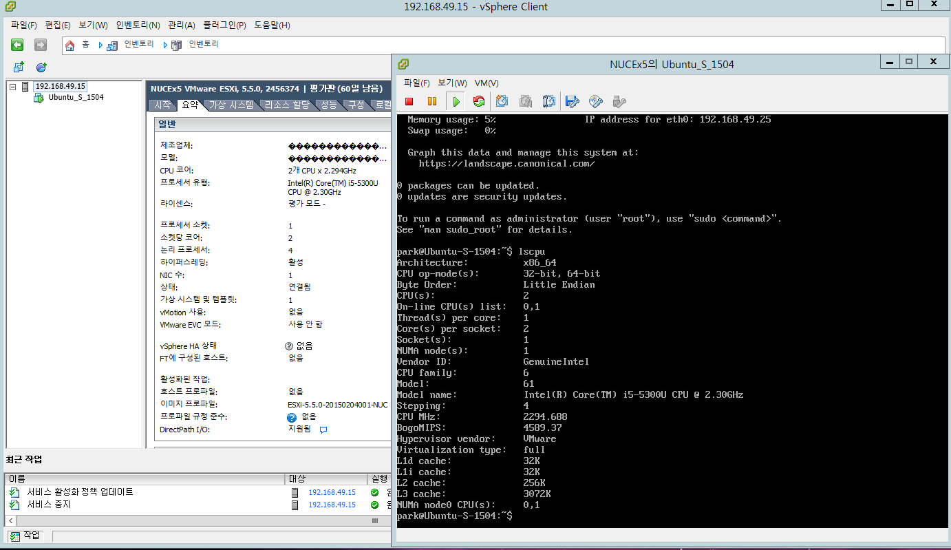Select Ubuntu_S_1504 in inventory tree
951x550 pixels.
point(76,98)
